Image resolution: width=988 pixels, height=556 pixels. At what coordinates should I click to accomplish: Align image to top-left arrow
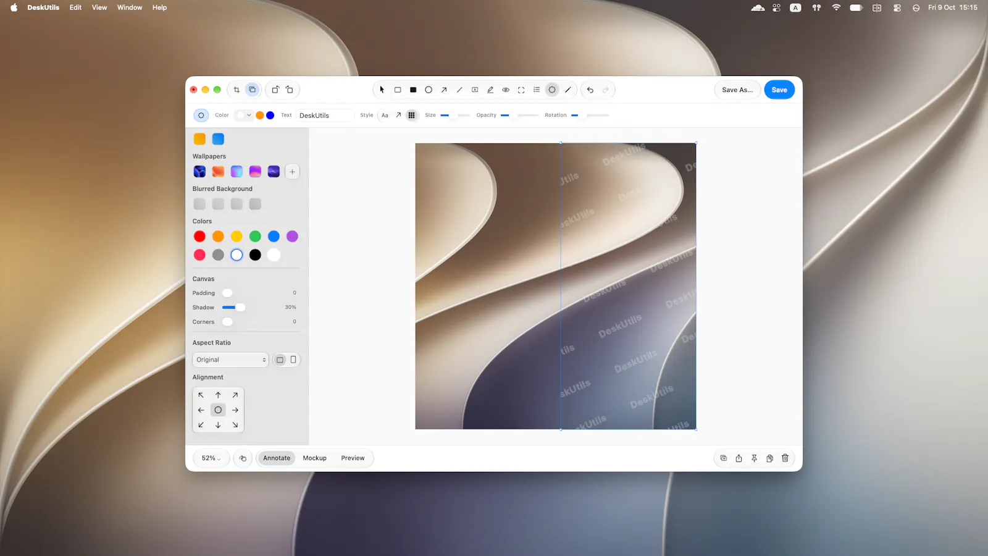click(x=201, y=395)
